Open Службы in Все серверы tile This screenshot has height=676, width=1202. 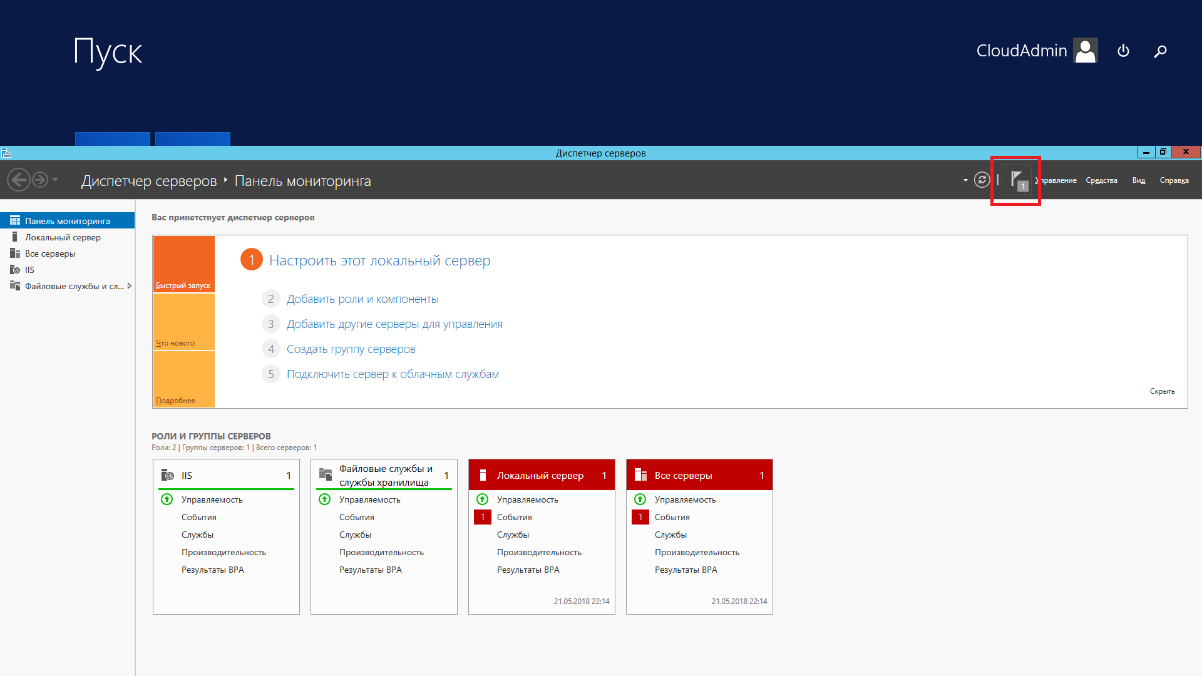click(x=671, y=535)
